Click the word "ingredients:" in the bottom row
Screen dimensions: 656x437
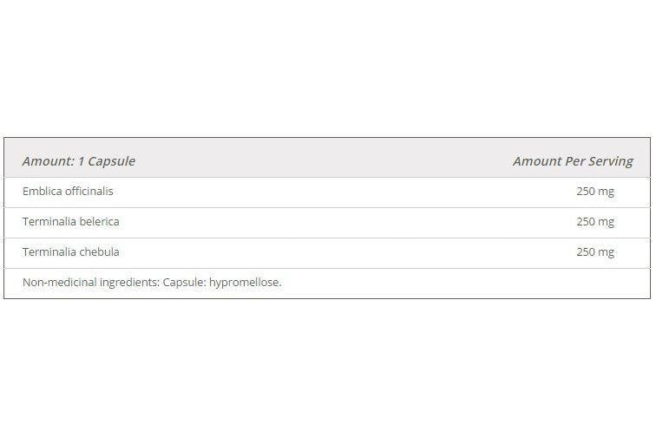(x=128, y=283)
